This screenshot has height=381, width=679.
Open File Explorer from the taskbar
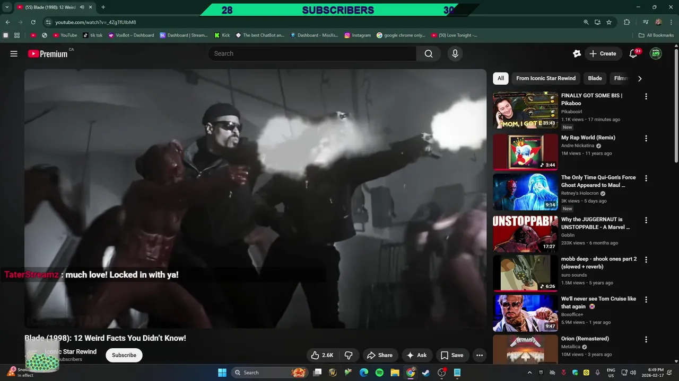pyautogui.click(x=395, y=373)
